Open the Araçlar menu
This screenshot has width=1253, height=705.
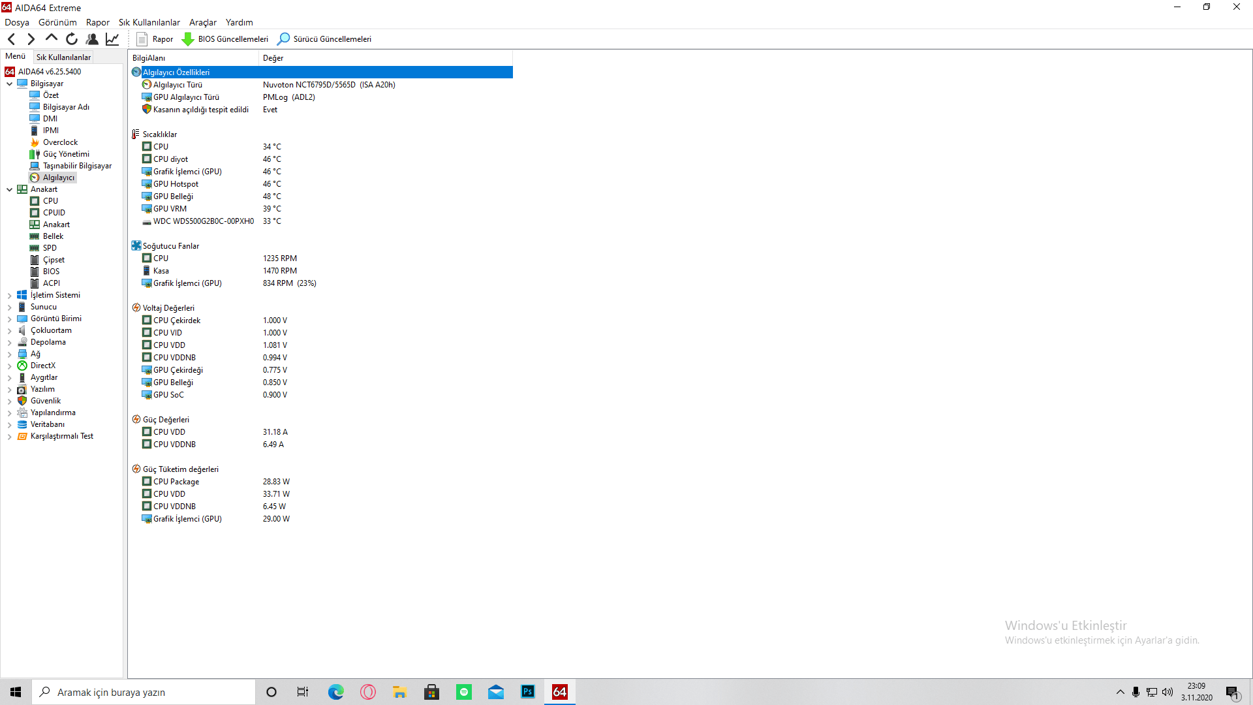click(202, 22)
